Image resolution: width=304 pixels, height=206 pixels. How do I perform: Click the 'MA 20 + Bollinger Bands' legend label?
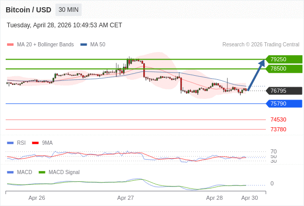point(45,45)
